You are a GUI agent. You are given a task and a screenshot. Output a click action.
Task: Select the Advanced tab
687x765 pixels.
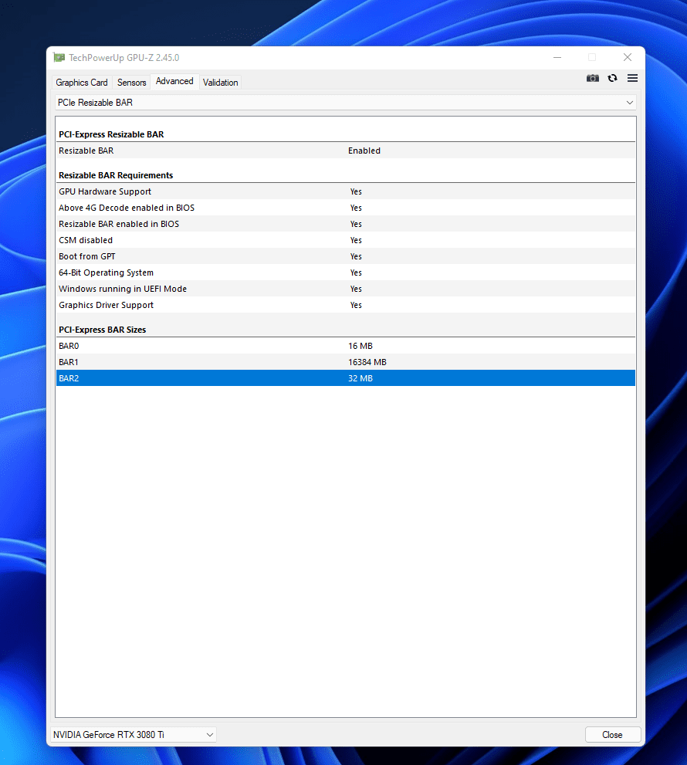pos(174,81)
